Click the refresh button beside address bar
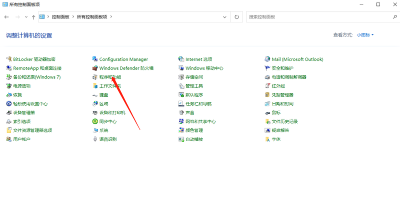Screen dimensions: 400x210 pyautogui.click(x=237, y=17)
